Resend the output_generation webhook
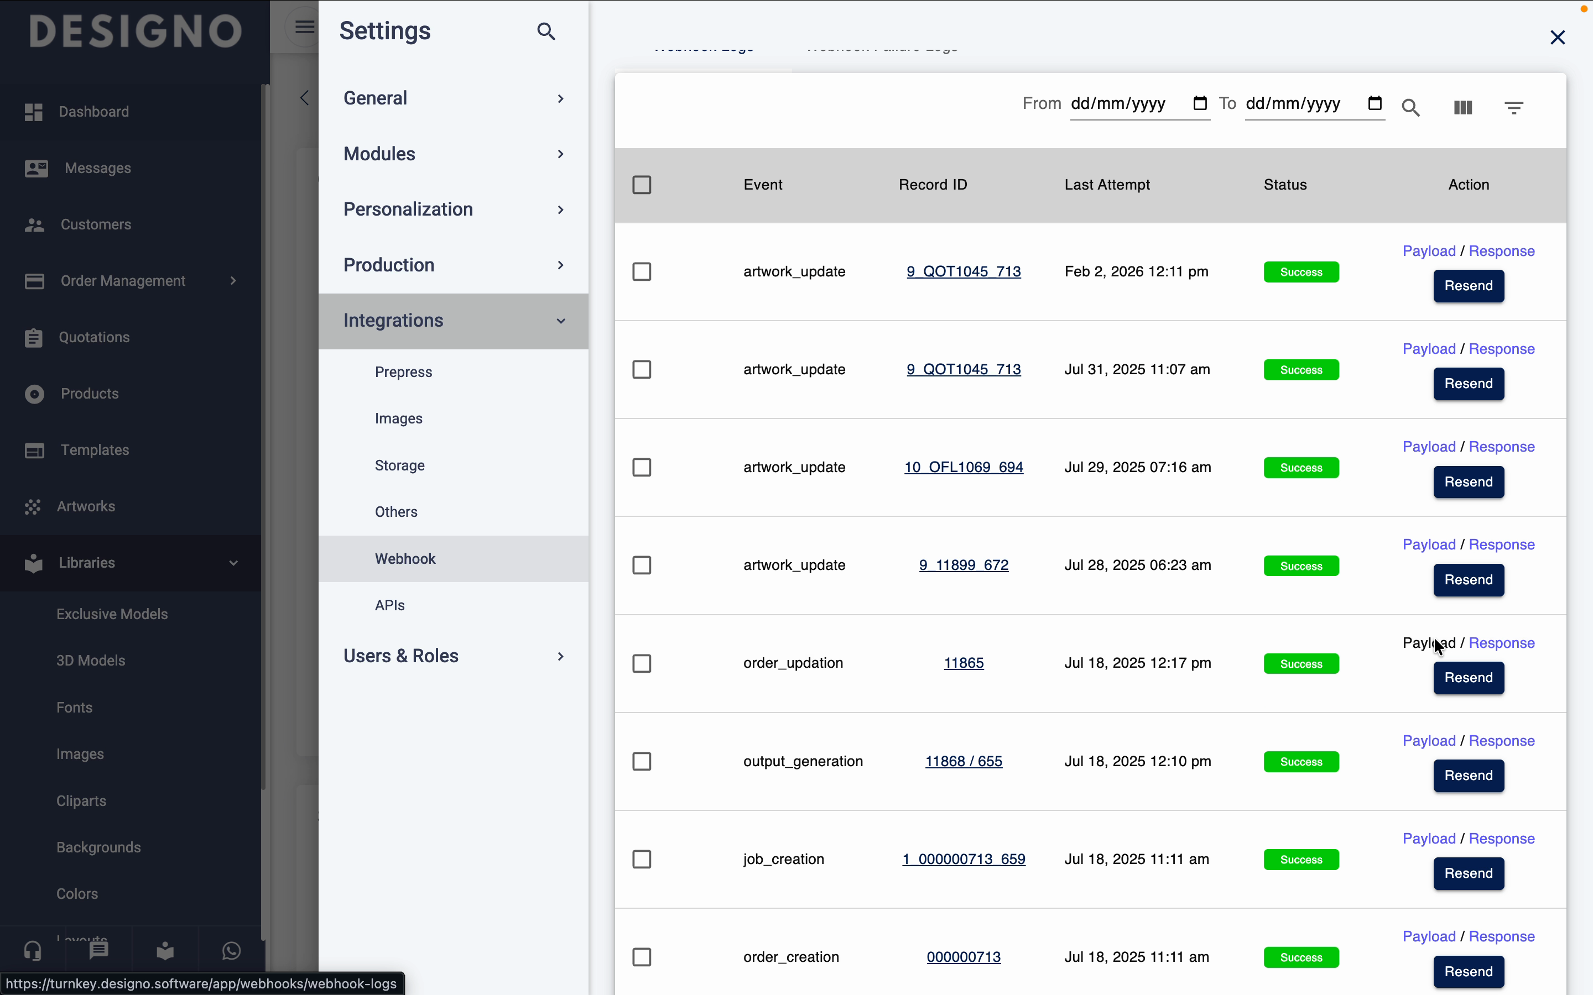The image size is (1593, 995). coord(1468,776)
